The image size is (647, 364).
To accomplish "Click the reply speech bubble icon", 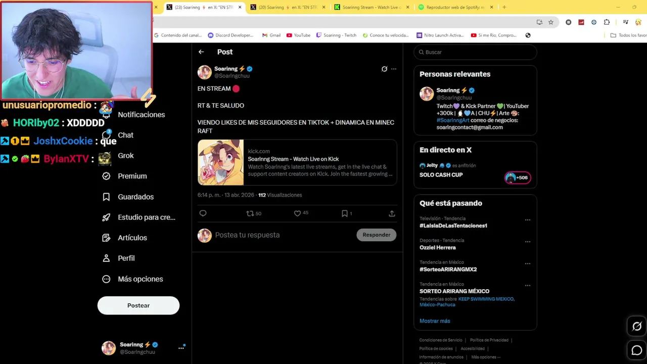I will (x=203, y=213).
